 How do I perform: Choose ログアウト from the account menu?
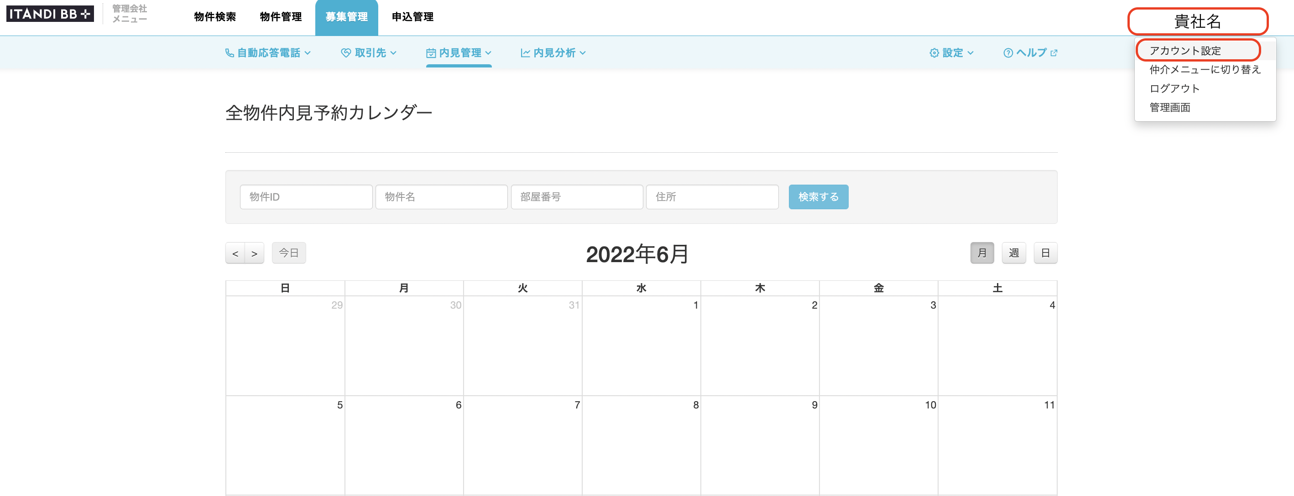(1205, 88)
